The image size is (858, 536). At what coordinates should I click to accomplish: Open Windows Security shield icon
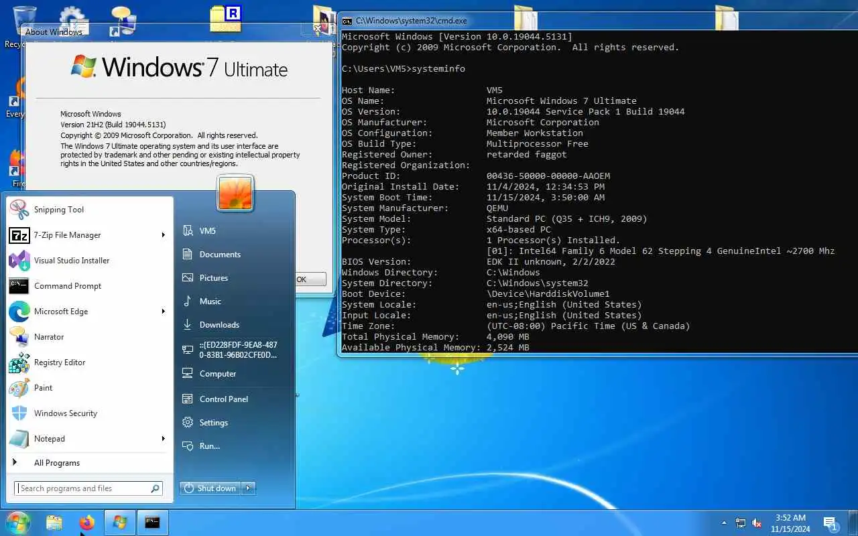(19, 413)
